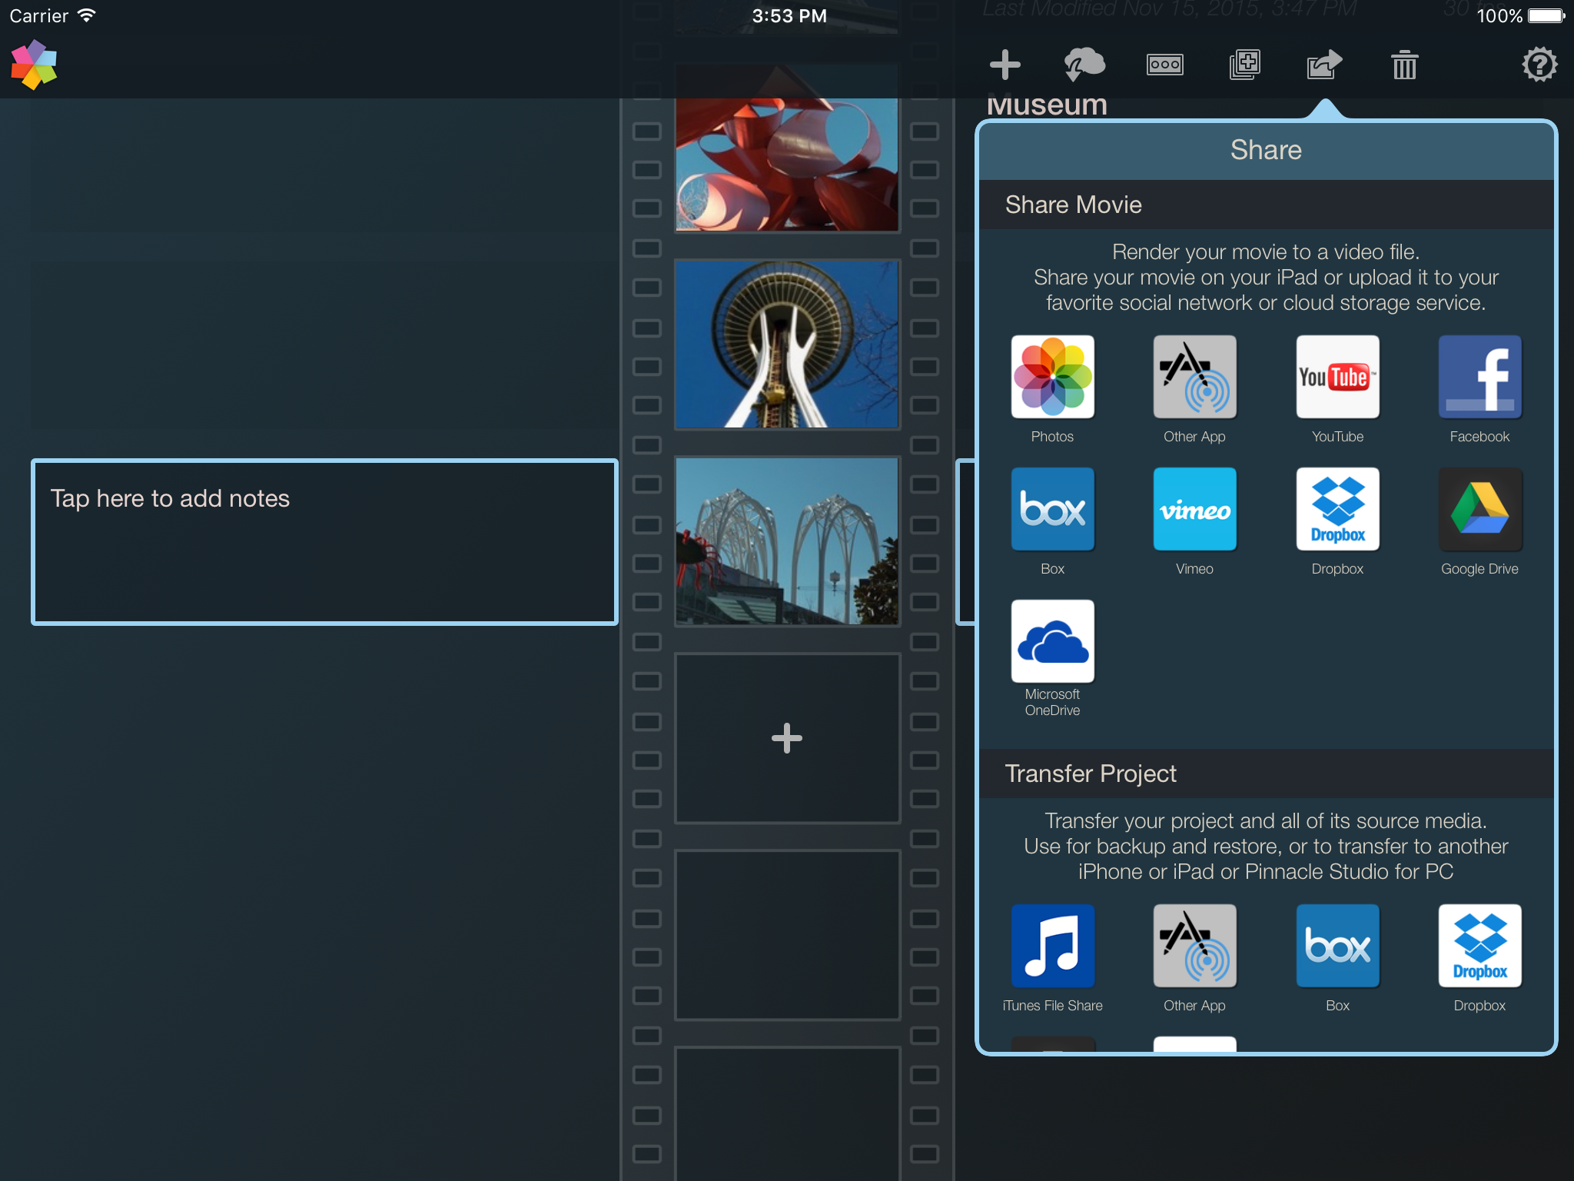Upload movie to Vimeo
Viewport: 1574px width, 1181px height.
pos(1194,509)
